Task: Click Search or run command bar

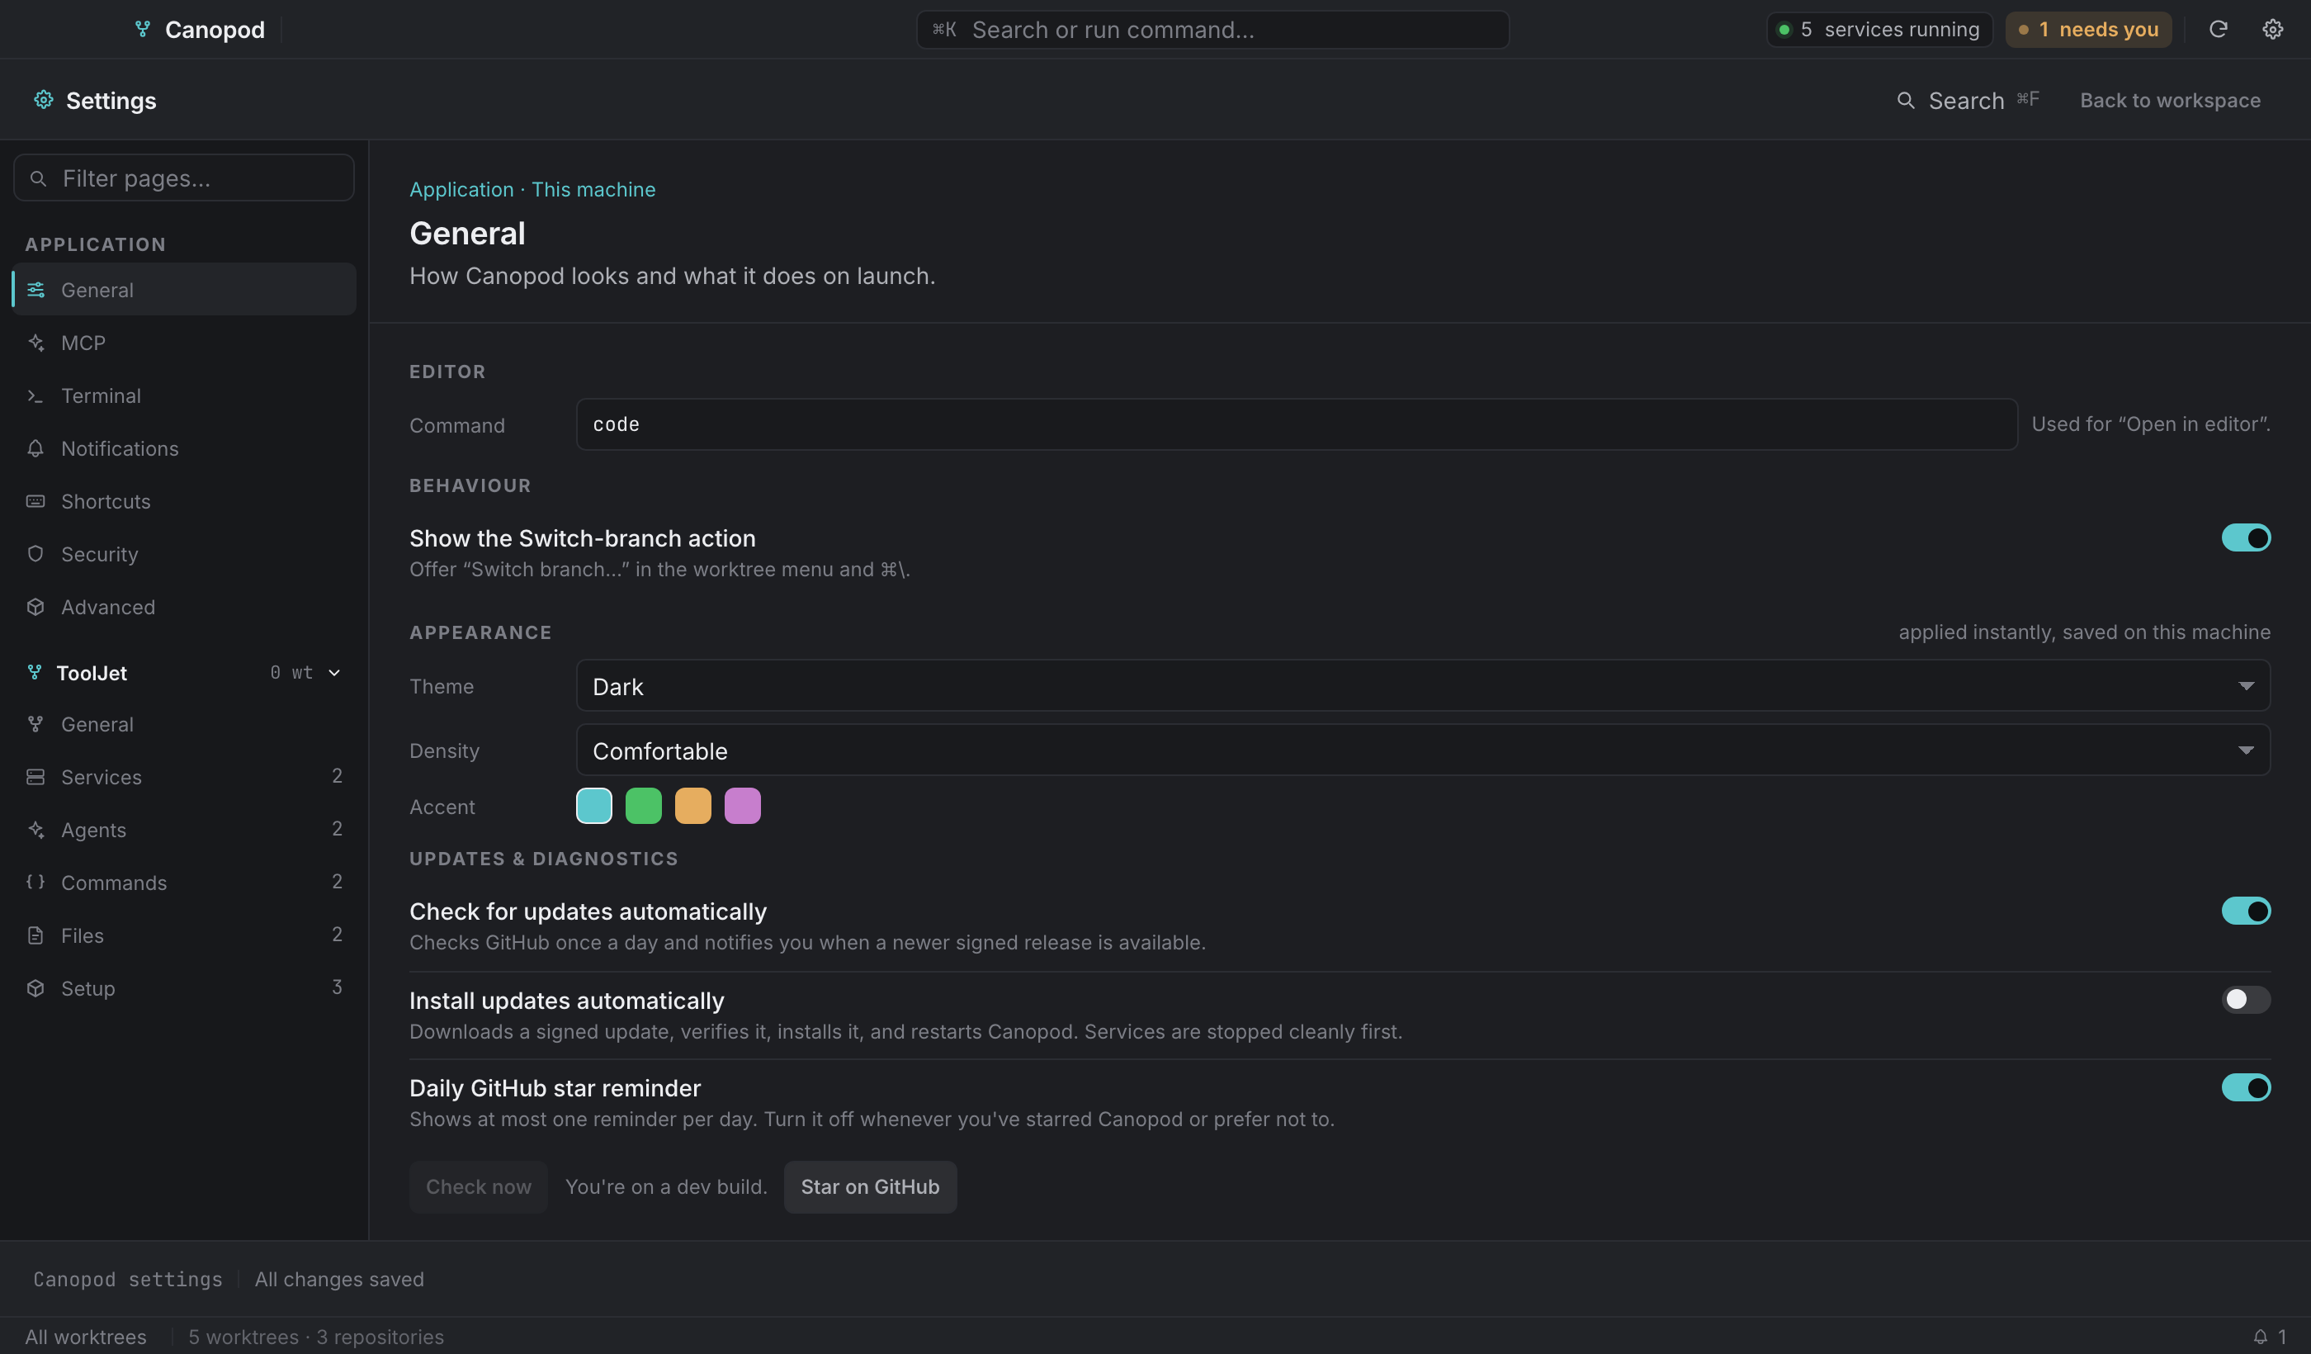Action: click(x=1212, y=30)
